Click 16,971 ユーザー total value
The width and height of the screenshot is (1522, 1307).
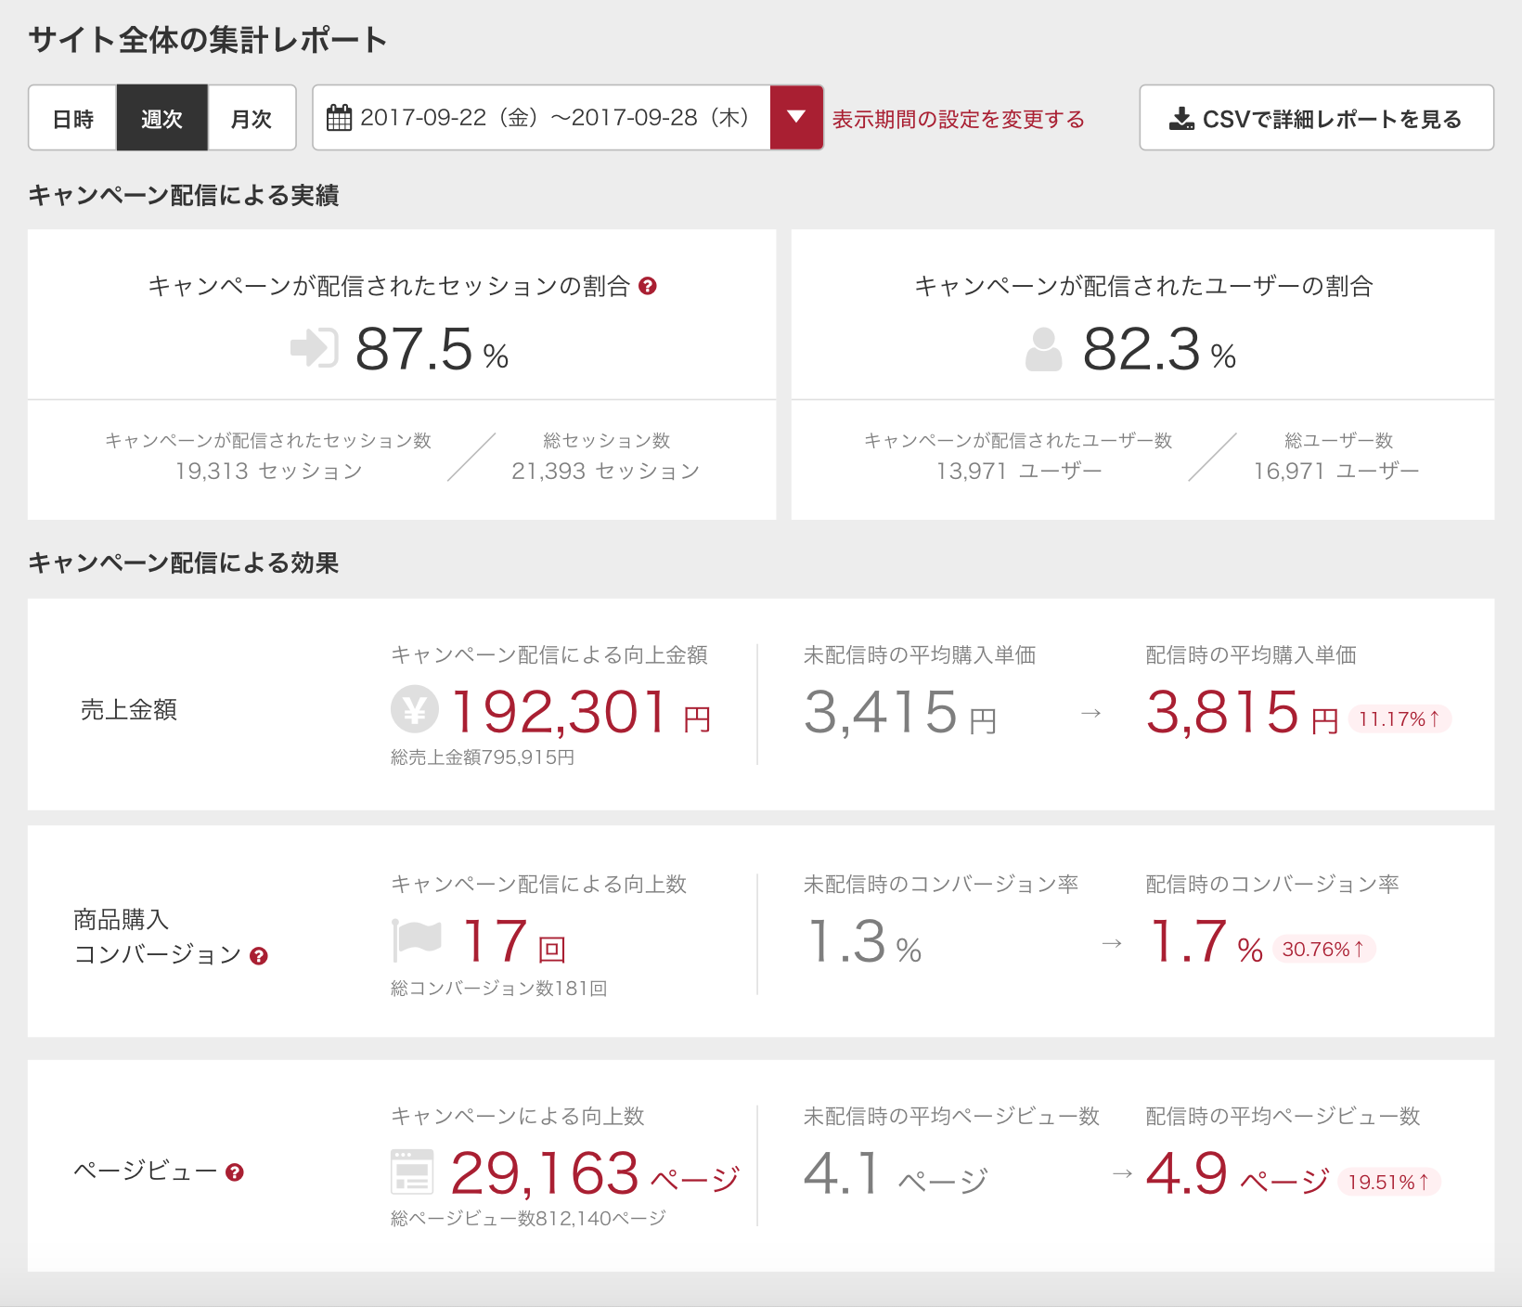[x=1335, y=471]
